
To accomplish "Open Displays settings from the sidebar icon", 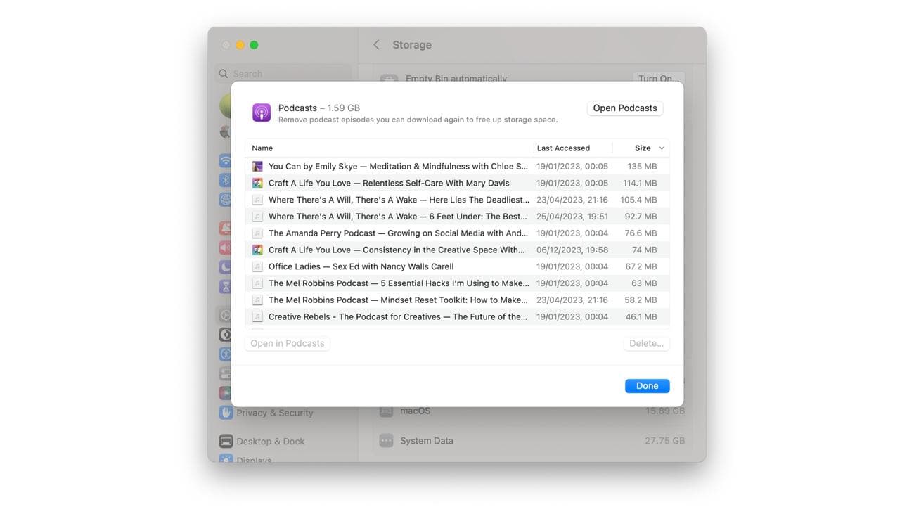I will (x=225, y=460).
